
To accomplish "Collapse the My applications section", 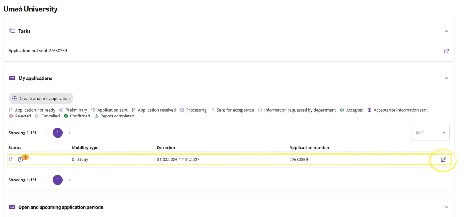I will pos(446,78).
